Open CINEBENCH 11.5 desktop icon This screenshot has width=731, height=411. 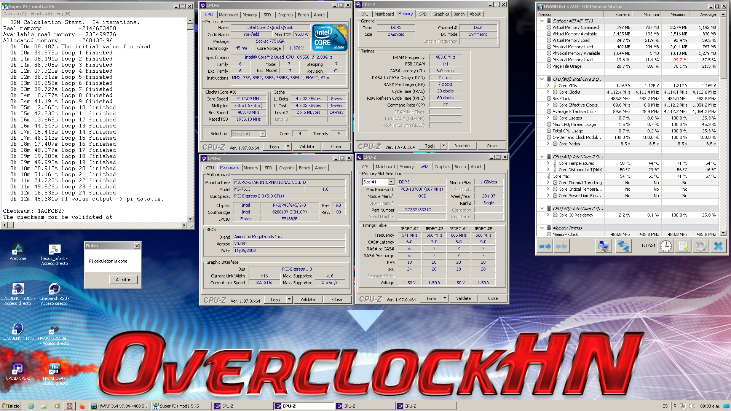[x=18, y=331]
